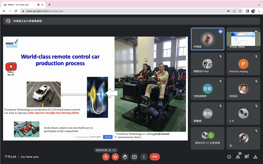Reload the page

[x=16, y=11]
